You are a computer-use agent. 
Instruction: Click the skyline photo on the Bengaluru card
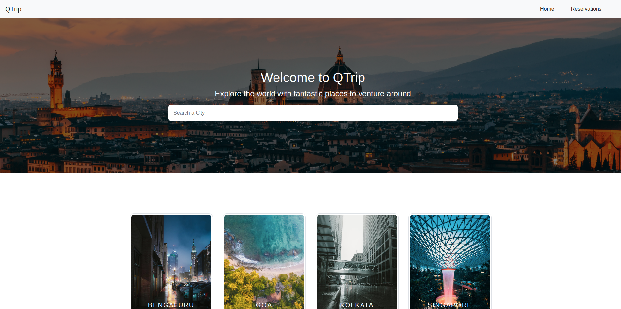tap(171, 254)
